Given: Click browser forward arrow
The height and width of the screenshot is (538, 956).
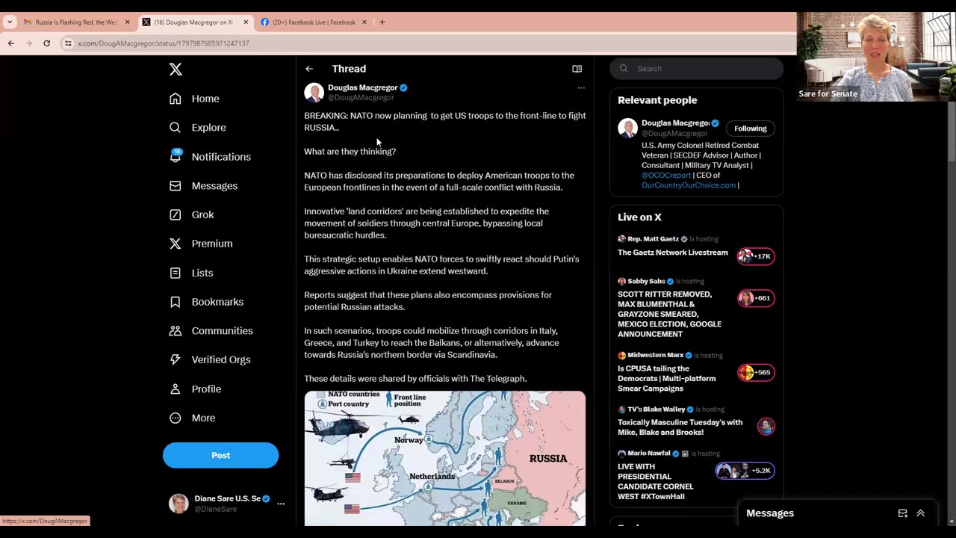Looking at the screenshot, I should pos(28,43).
